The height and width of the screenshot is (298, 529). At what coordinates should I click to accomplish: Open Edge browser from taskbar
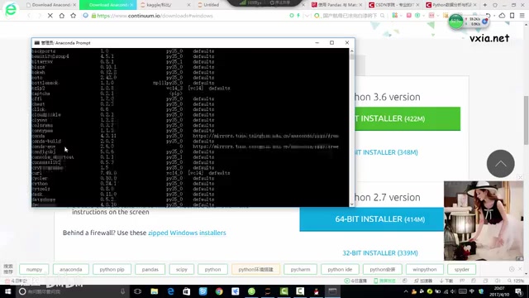[171, 291]
